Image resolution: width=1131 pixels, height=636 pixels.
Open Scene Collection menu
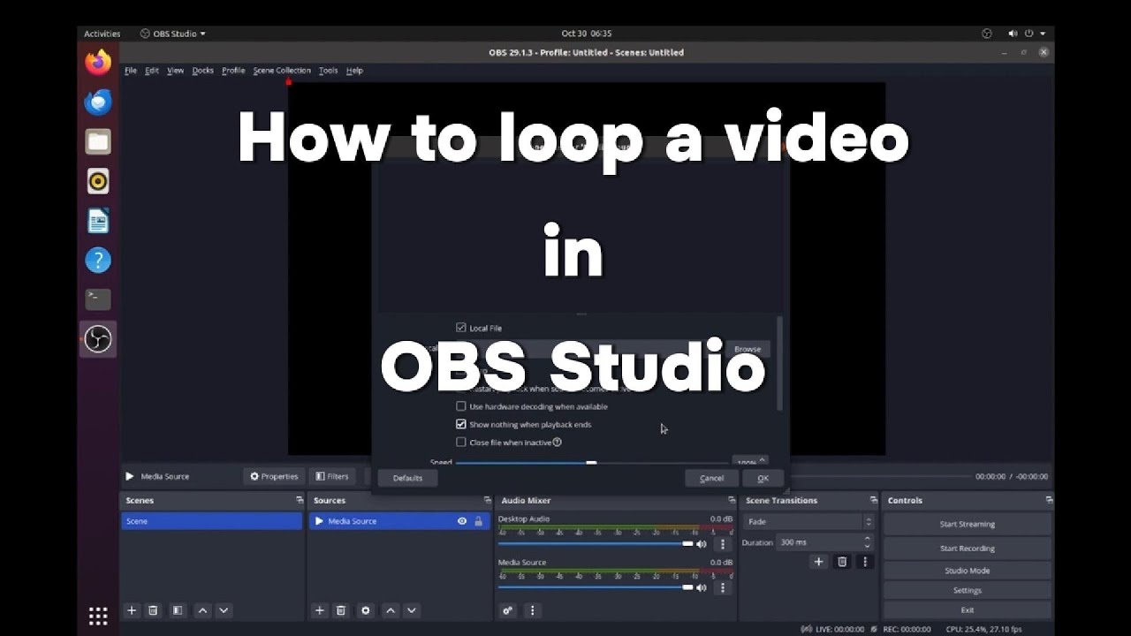(x=282, y=71)
